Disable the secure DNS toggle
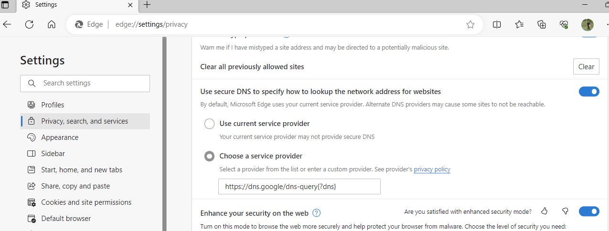 (589, 92)
